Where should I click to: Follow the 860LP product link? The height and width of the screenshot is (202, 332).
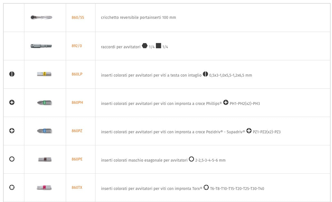pos(77,74)
